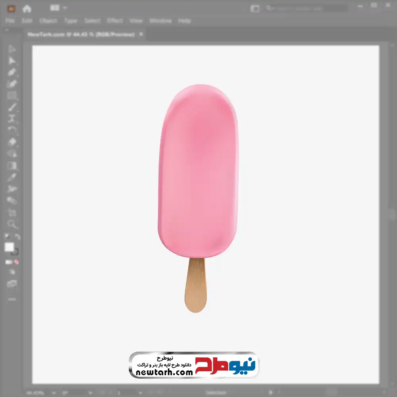Reset to default fill and stroke
397x397 pixels.
pos(7,237)
